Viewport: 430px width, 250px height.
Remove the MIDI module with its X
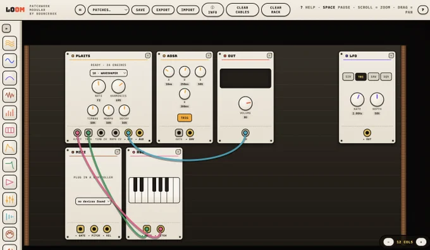pos(117,152)
